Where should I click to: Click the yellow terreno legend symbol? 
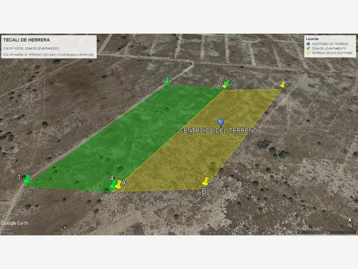[x=308, y=53]
